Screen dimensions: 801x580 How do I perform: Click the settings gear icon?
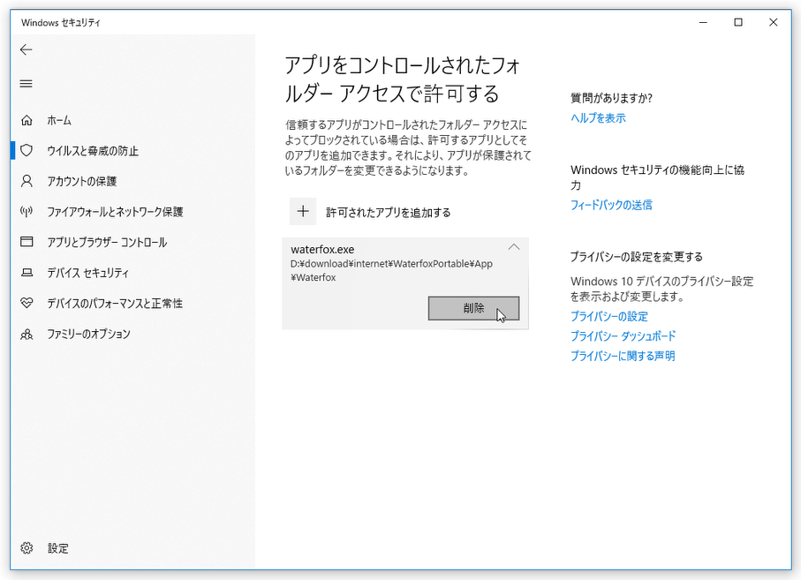pyautogui.click(x=26, y=548)
